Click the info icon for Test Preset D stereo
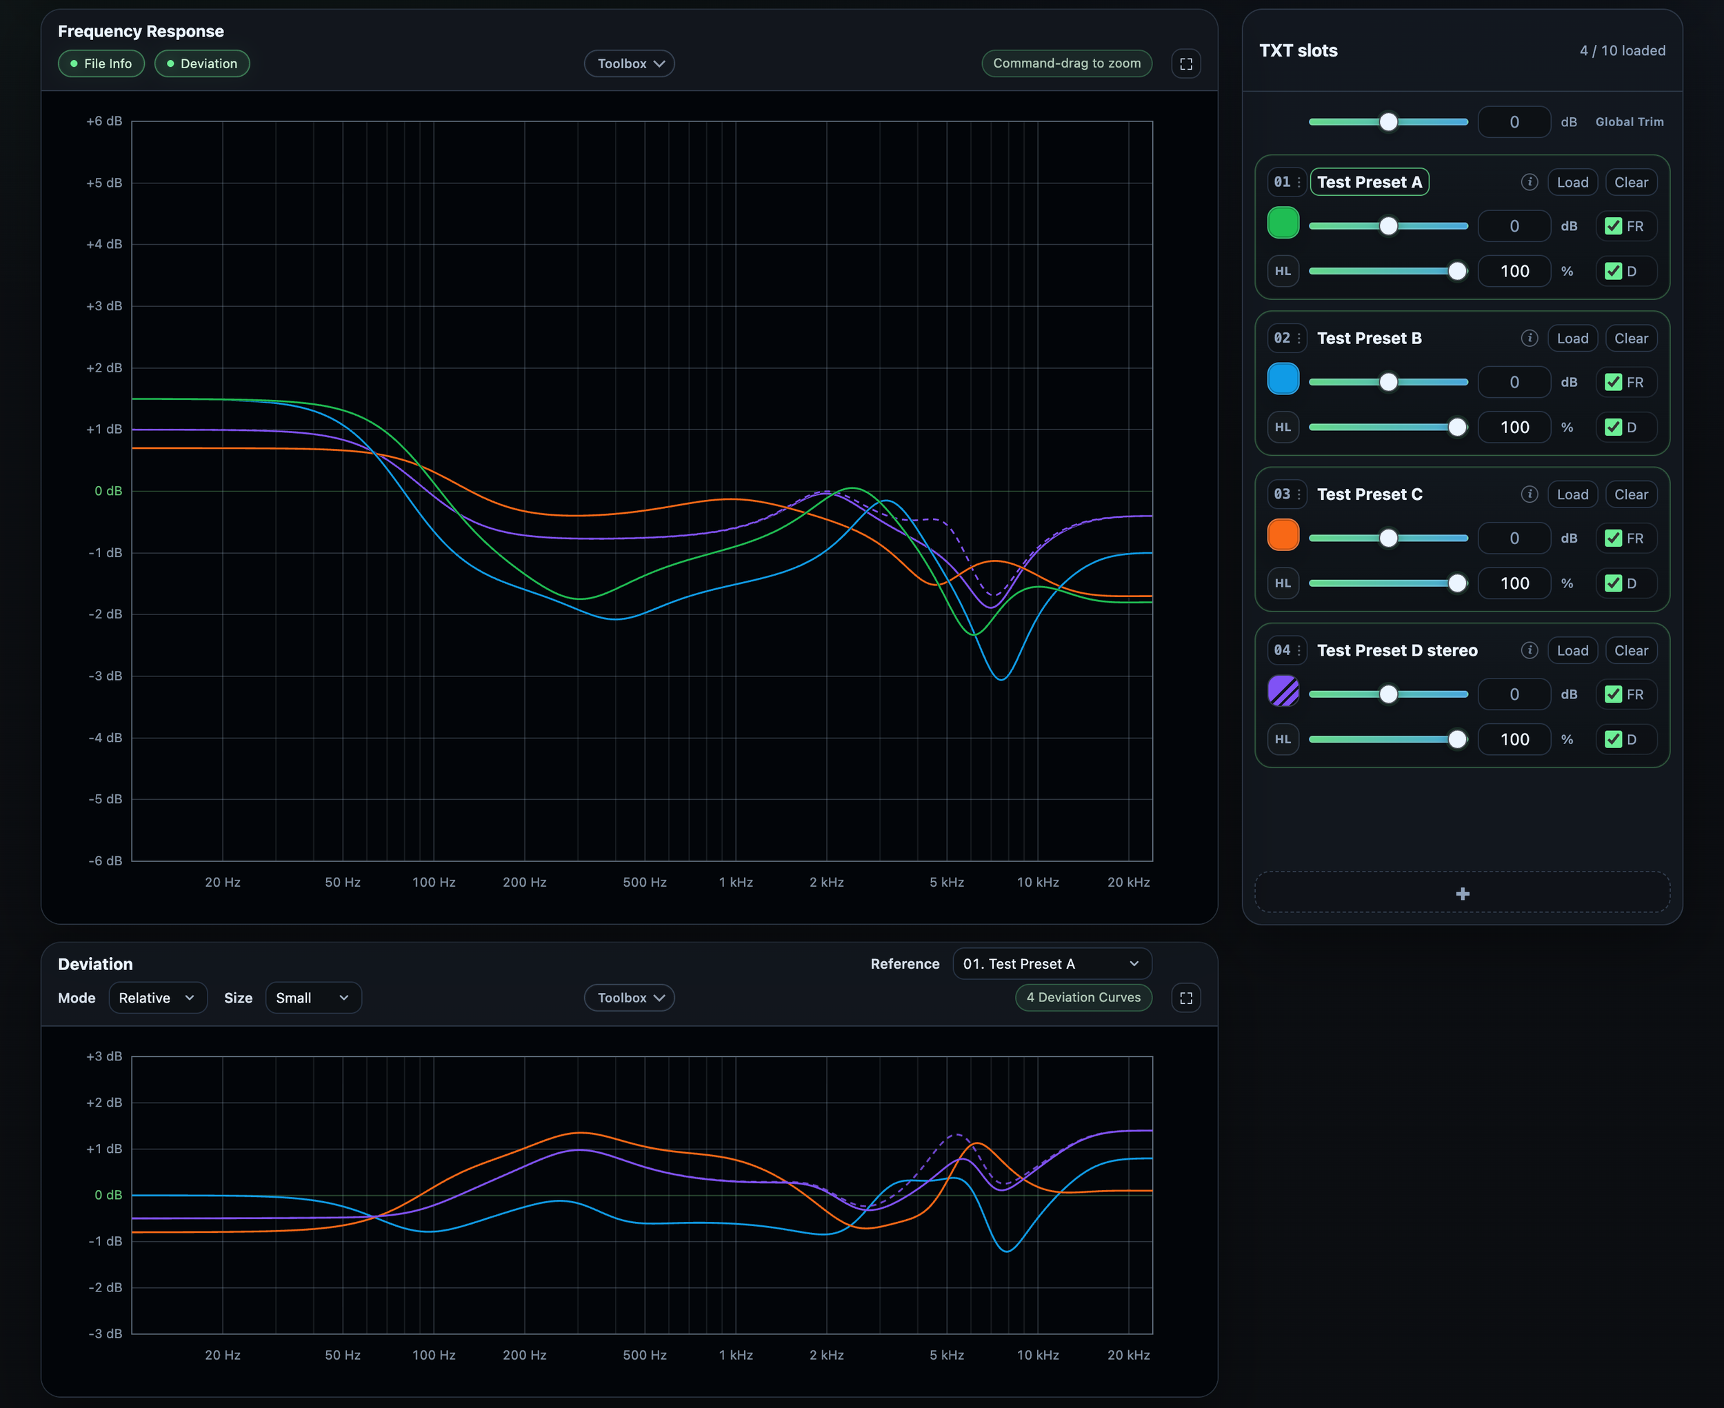Image resolution: width=1724 pixels, height=1408 pixels. coord(1530,650)
